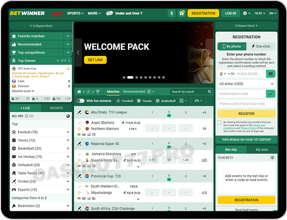The width and height of the screenshot is (287, 220).
Task: Open the settings gear in header
Action: [245, 13]
